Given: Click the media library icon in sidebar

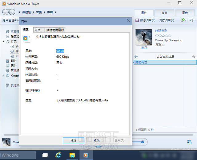Looking at the screenshot, I should point(7,31).
